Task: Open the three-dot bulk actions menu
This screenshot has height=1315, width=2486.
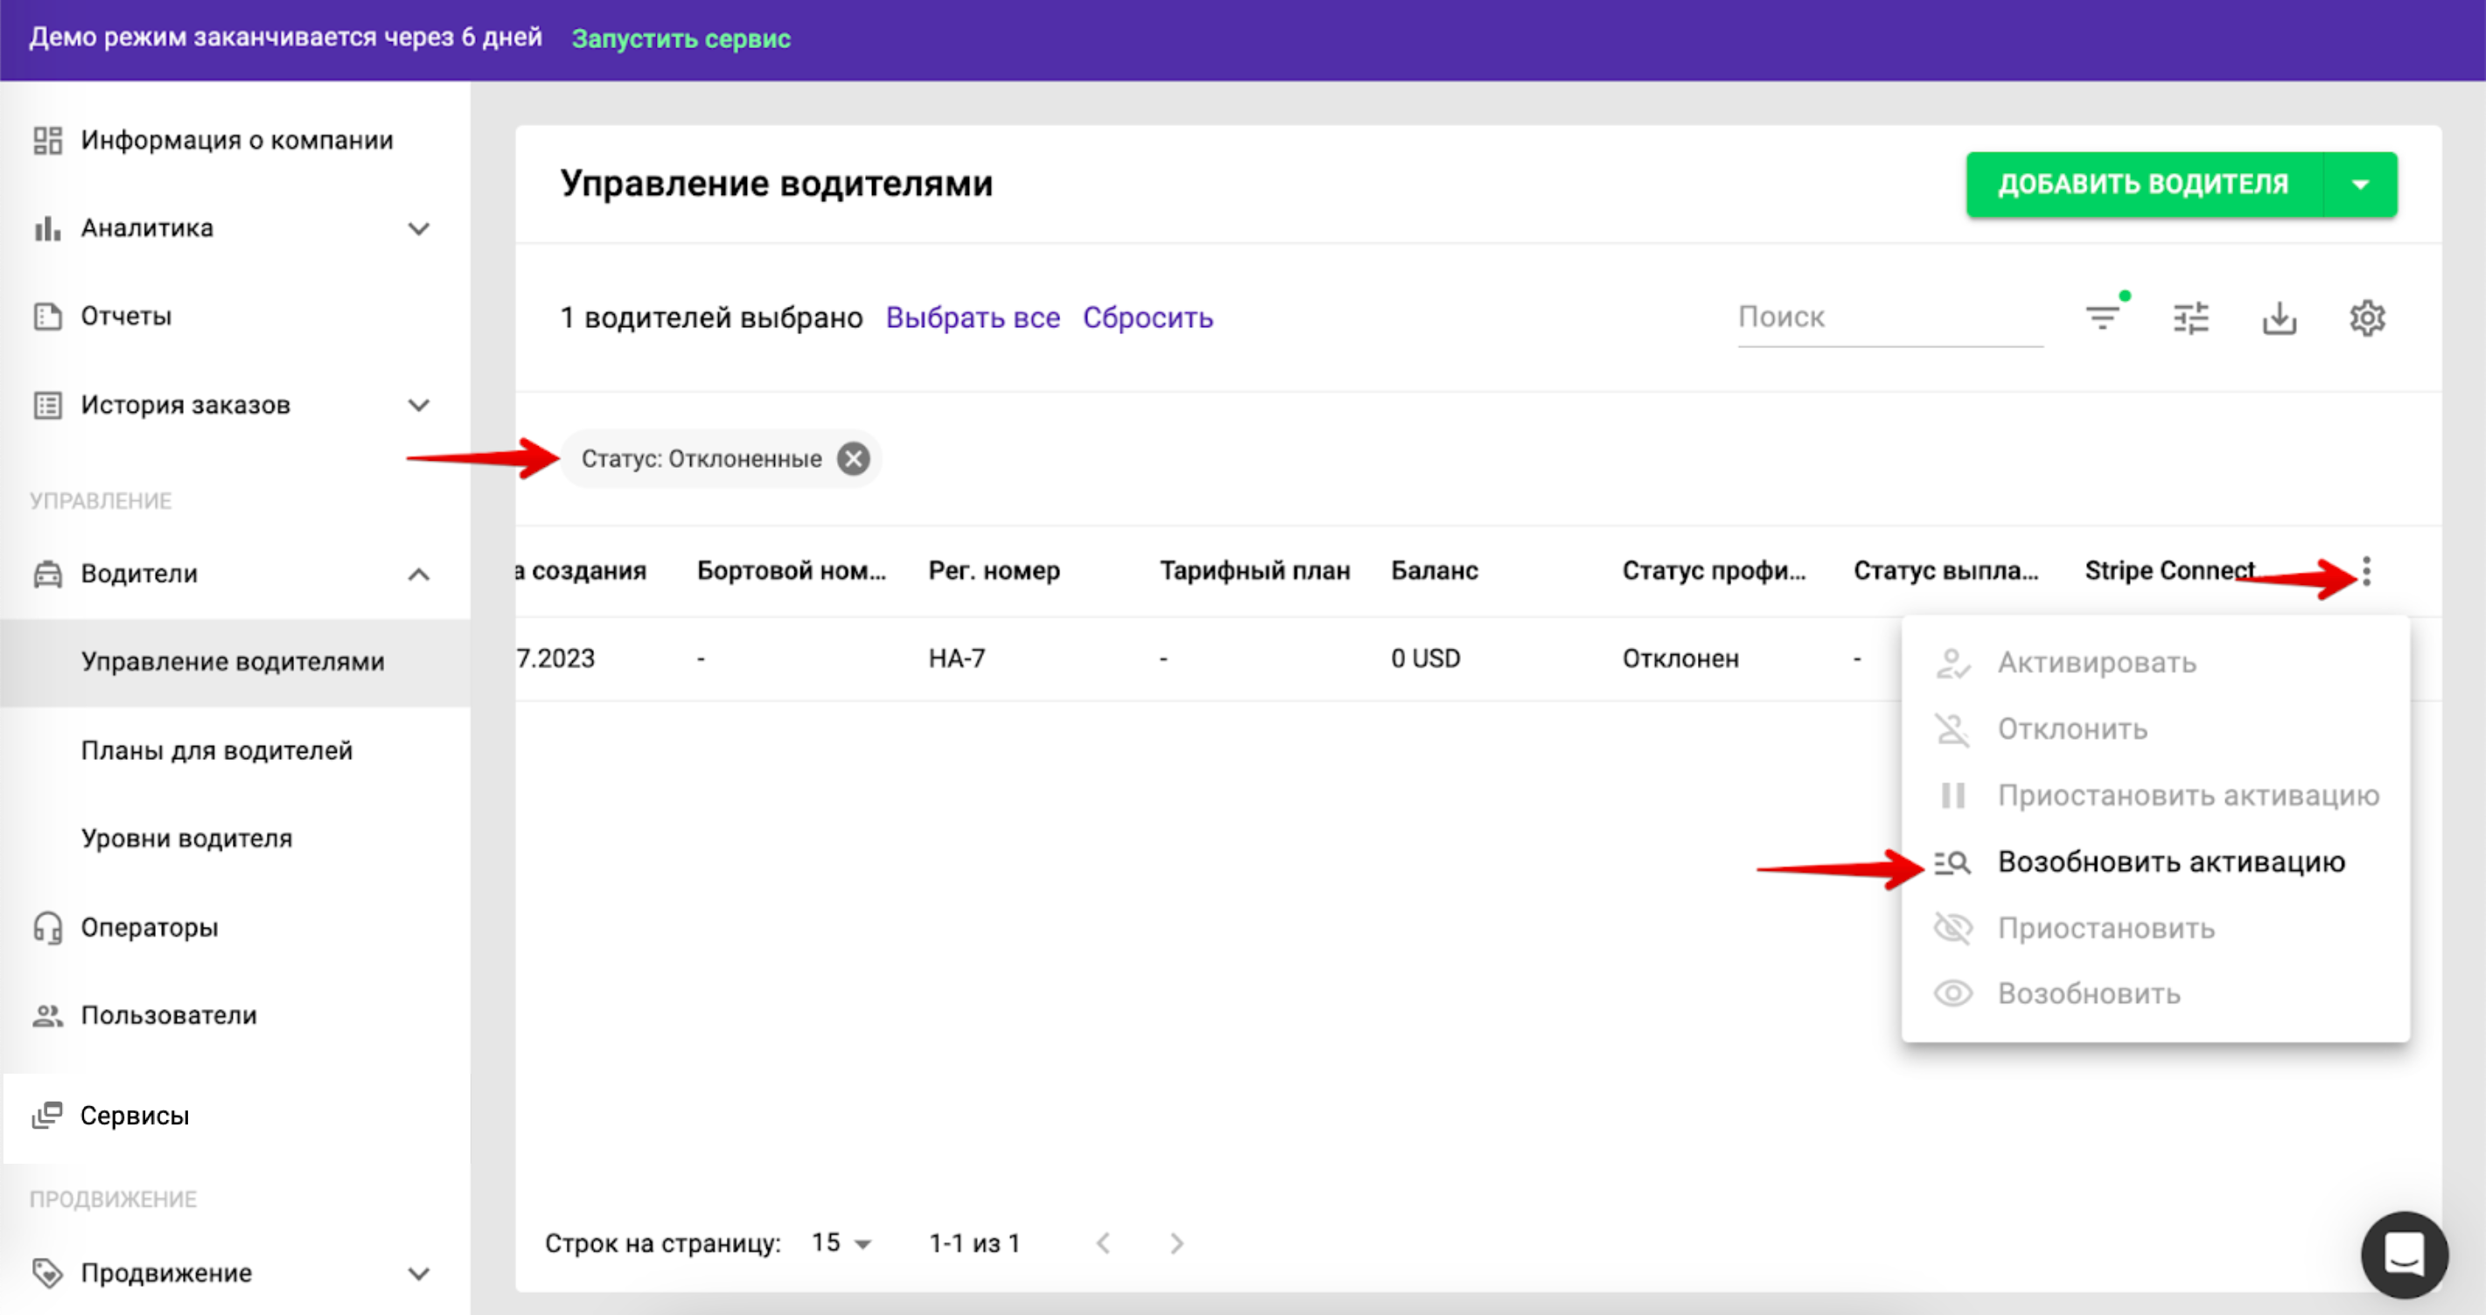Action: click(2366, 571)
